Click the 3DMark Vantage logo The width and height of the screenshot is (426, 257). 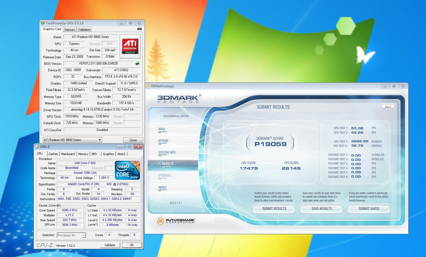(178, 99)
